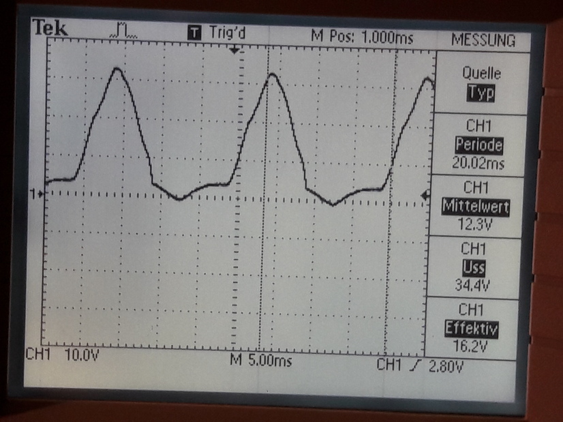Click the MESSUNG menu title

(483, 41)
